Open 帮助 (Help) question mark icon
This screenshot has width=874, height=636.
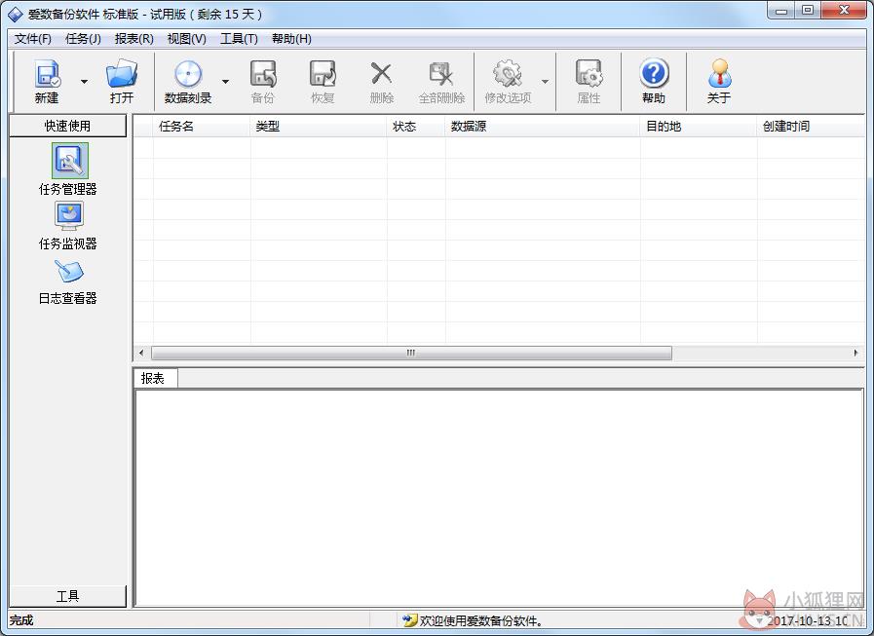[x=654, y=73]
